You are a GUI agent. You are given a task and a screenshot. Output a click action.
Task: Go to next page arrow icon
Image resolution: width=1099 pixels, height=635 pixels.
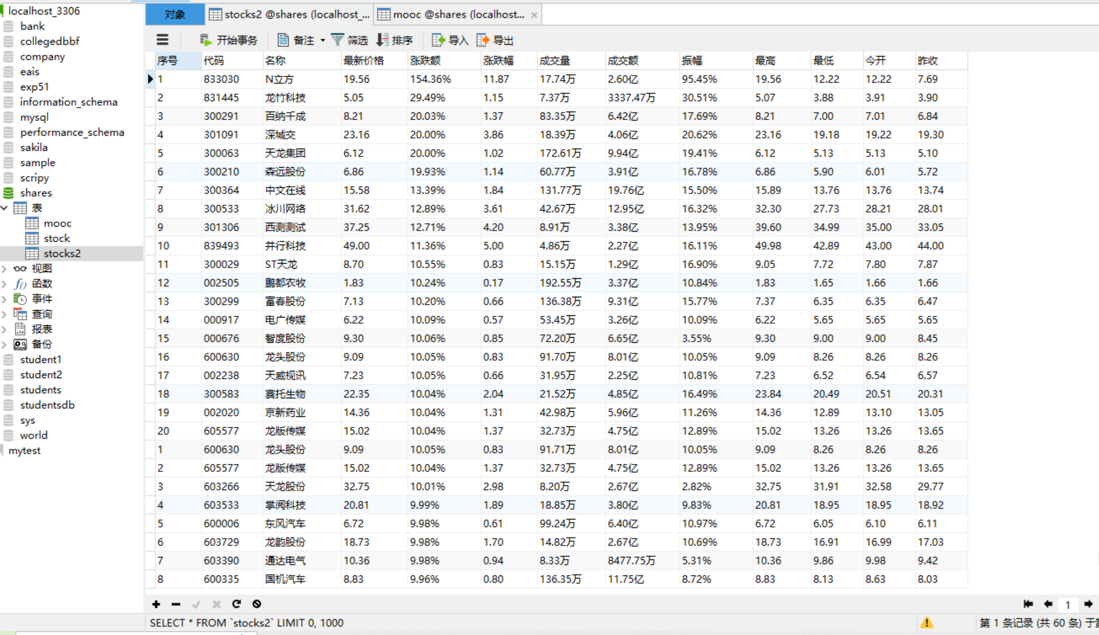(x=1088, y=604)
